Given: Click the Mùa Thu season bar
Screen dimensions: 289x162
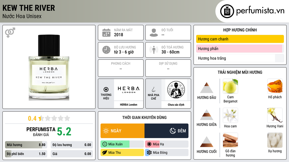Looking at the screenshot, I should pyautogui.click(x=122, y=152).
